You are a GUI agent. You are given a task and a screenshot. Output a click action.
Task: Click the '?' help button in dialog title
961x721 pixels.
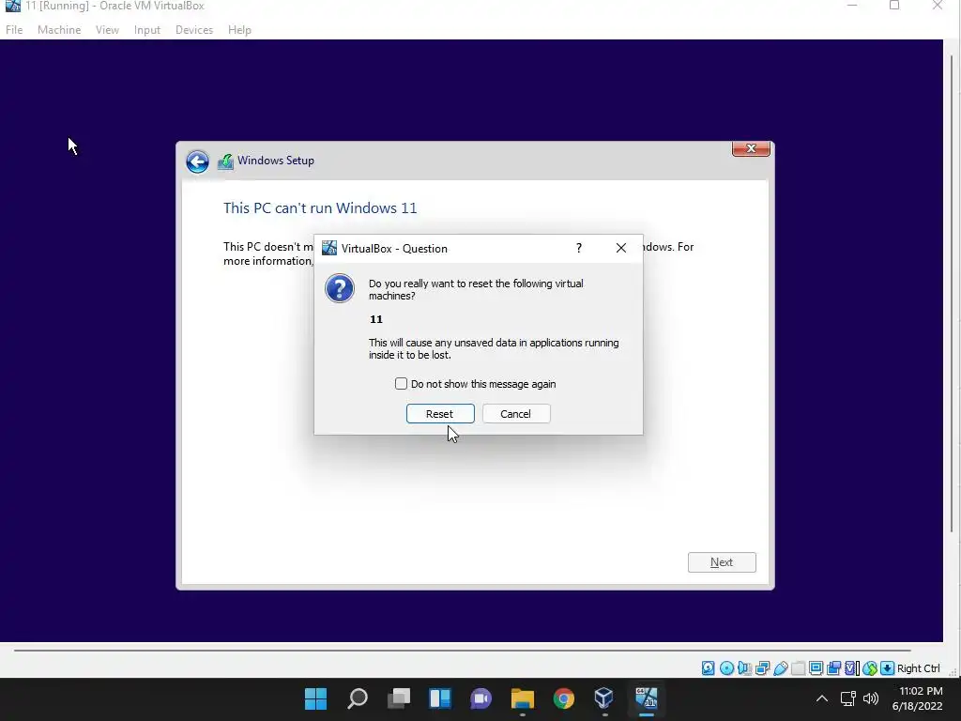578,248
